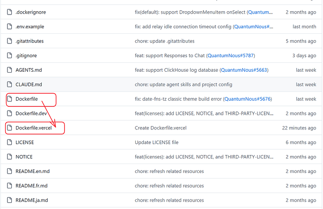Follow the QuantumNous#5787 pull request link

coord(230,55)
